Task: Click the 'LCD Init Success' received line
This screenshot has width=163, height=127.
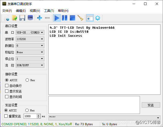Action: click(66, 36)
